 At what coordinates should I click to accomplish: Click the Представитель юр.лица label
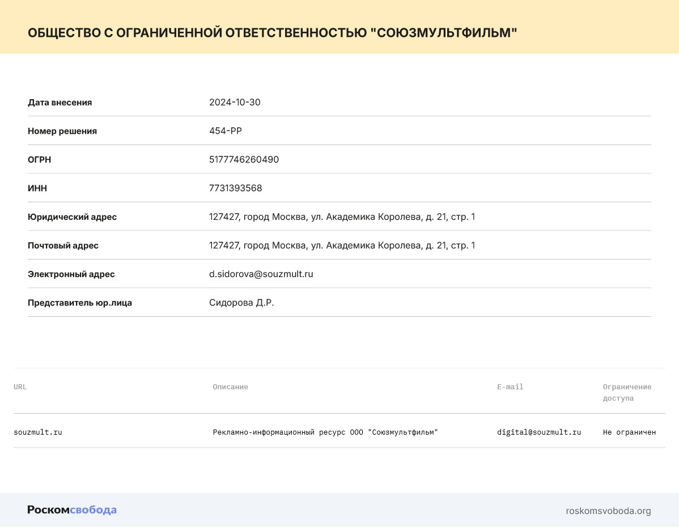(80, 303)
